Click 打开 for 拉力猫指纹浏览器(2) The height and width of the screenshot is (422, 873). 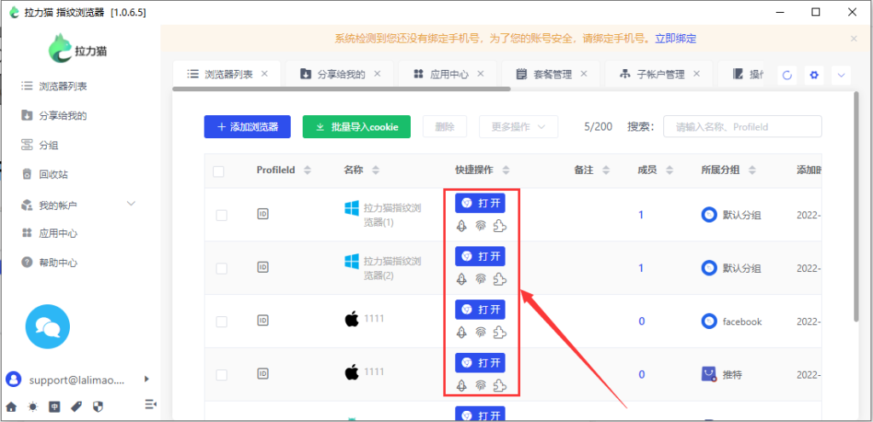pos(480,256)
